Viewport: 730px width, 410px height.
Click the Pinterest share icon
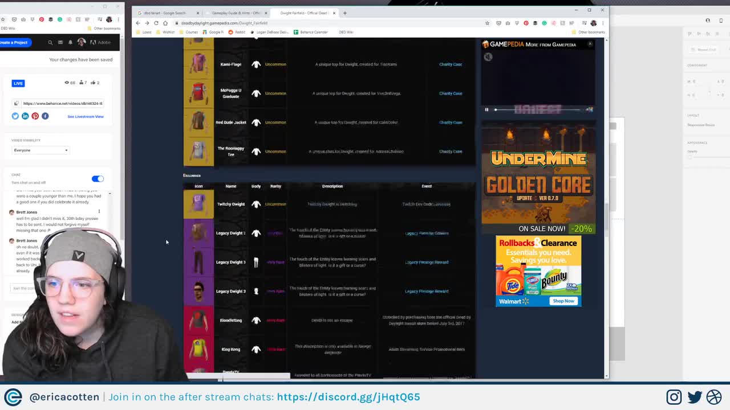tap(35, 116)
